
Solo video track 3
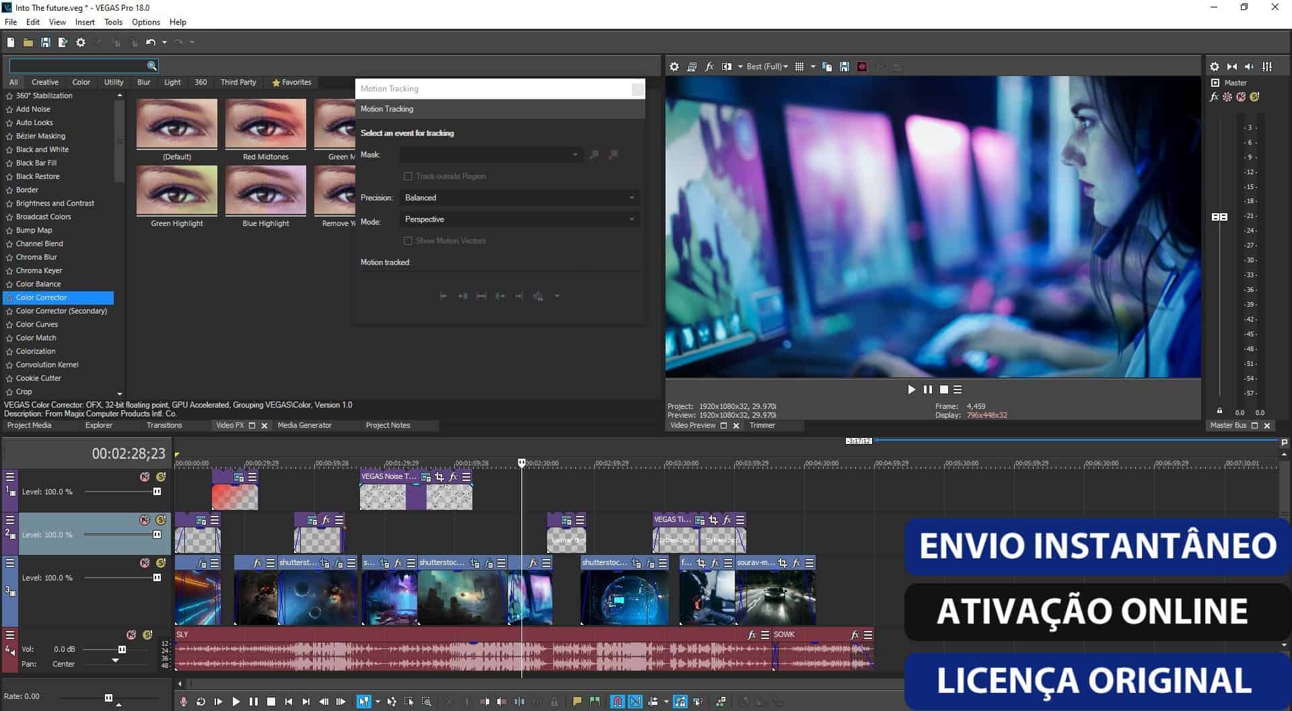click(161, 563)
